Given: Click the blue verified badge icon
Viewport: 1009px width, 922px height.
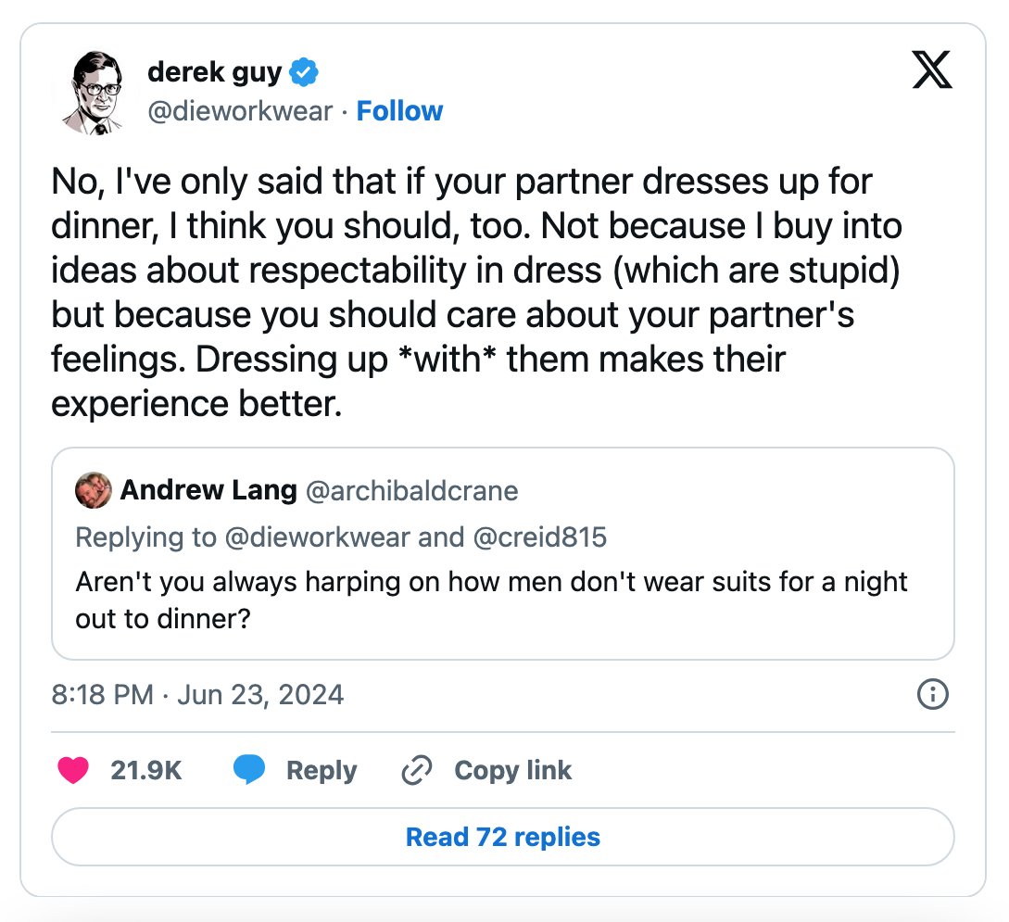Looking at the screenshot, I should [x=304, y=71].
